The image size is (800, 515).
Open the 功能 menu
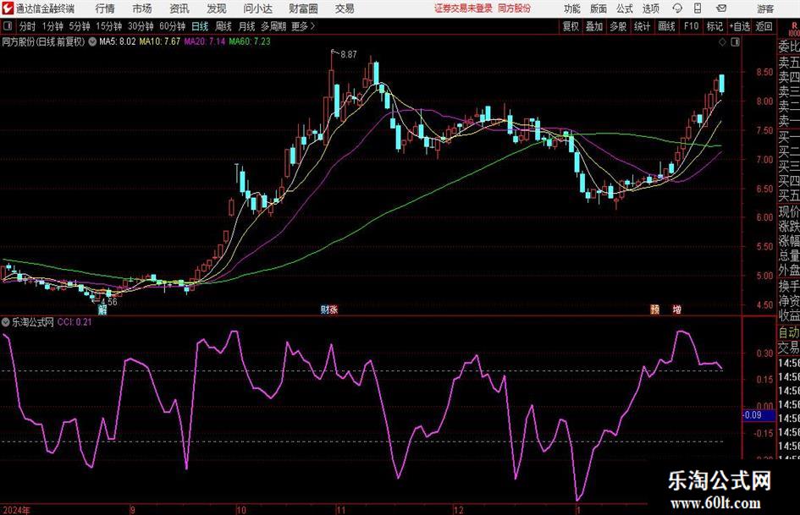572,8
